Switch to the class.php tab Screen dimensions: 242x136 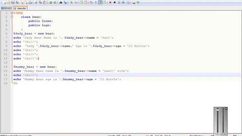(20, 8)
